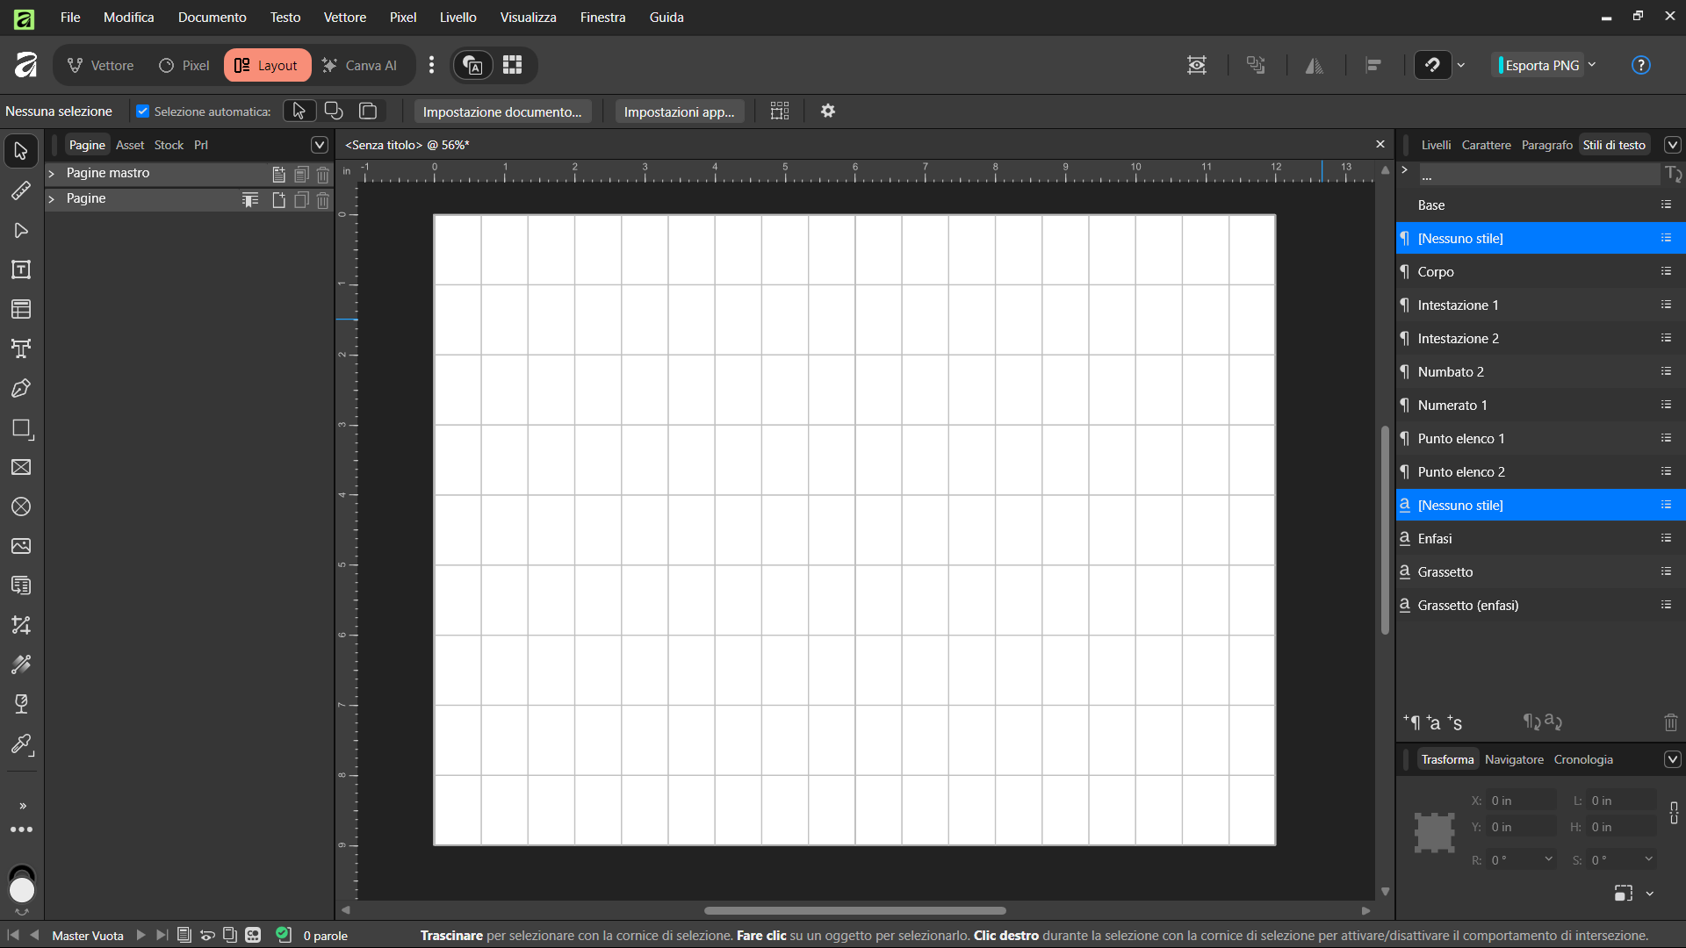Open the Pagine panel options dropdown
Viewport: 1686px width, 948px height.
pyautogui.click(x=320, y=145)
